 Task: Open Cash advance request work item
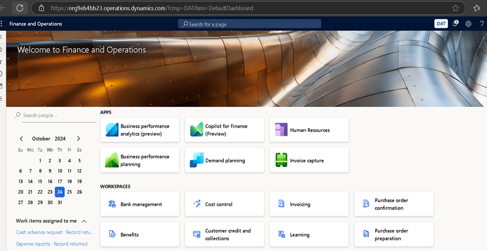[x=55, y=232]
